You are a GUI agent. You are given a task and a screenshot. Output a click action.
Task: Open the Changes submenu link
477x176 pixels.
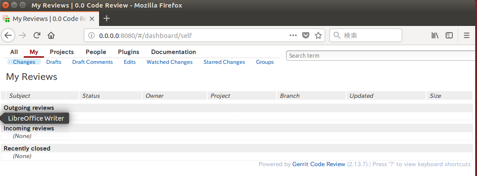[24, 62]
